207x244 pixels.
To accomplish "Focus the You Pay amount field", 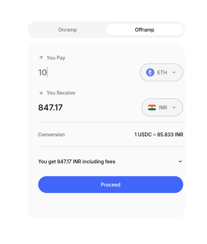I will click(87, 73).
